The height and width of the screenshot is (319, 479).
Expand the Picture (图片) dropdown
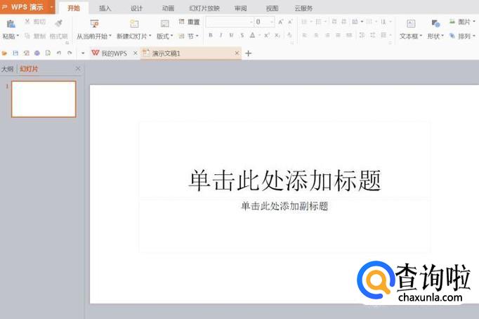[x=466, y=22]
